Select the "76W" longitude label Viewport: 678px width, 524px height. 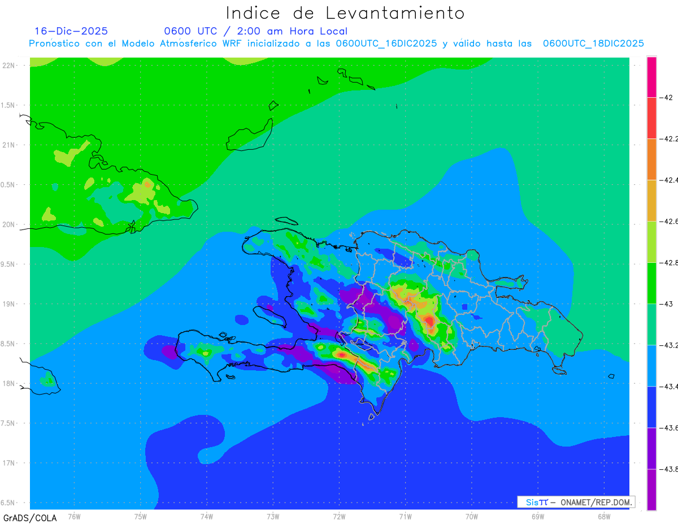(74, 516)
